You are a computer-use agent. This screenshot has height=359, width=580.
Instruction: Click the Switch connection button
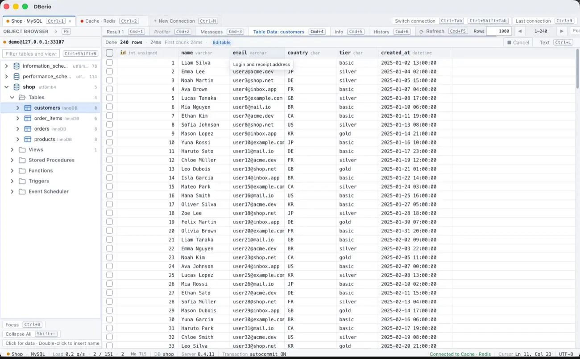(x=415, y=21)
